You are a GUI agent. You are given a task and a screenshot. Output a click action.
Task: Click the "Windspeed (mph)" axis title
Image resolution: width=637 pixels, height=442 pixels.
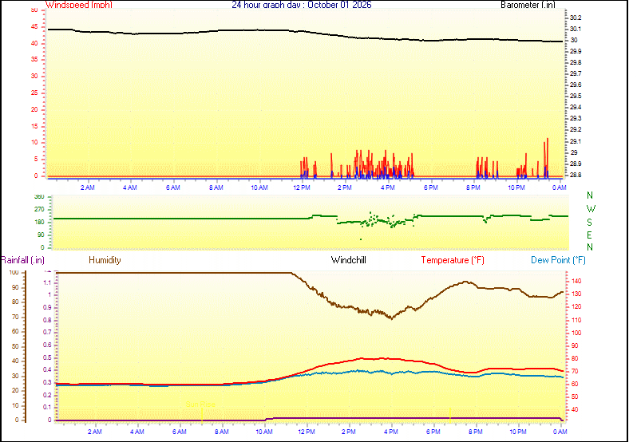[x=79, y=5]
